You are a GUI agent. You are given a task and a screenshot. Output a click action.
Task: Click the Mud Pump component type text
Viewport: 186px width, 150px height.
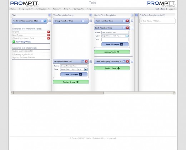[17, 35]
